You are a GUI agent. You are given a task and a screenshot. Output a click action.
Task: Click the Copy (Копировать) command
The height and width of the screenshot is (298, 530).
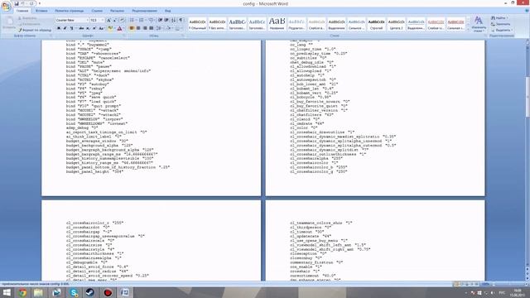click(30, 24)
